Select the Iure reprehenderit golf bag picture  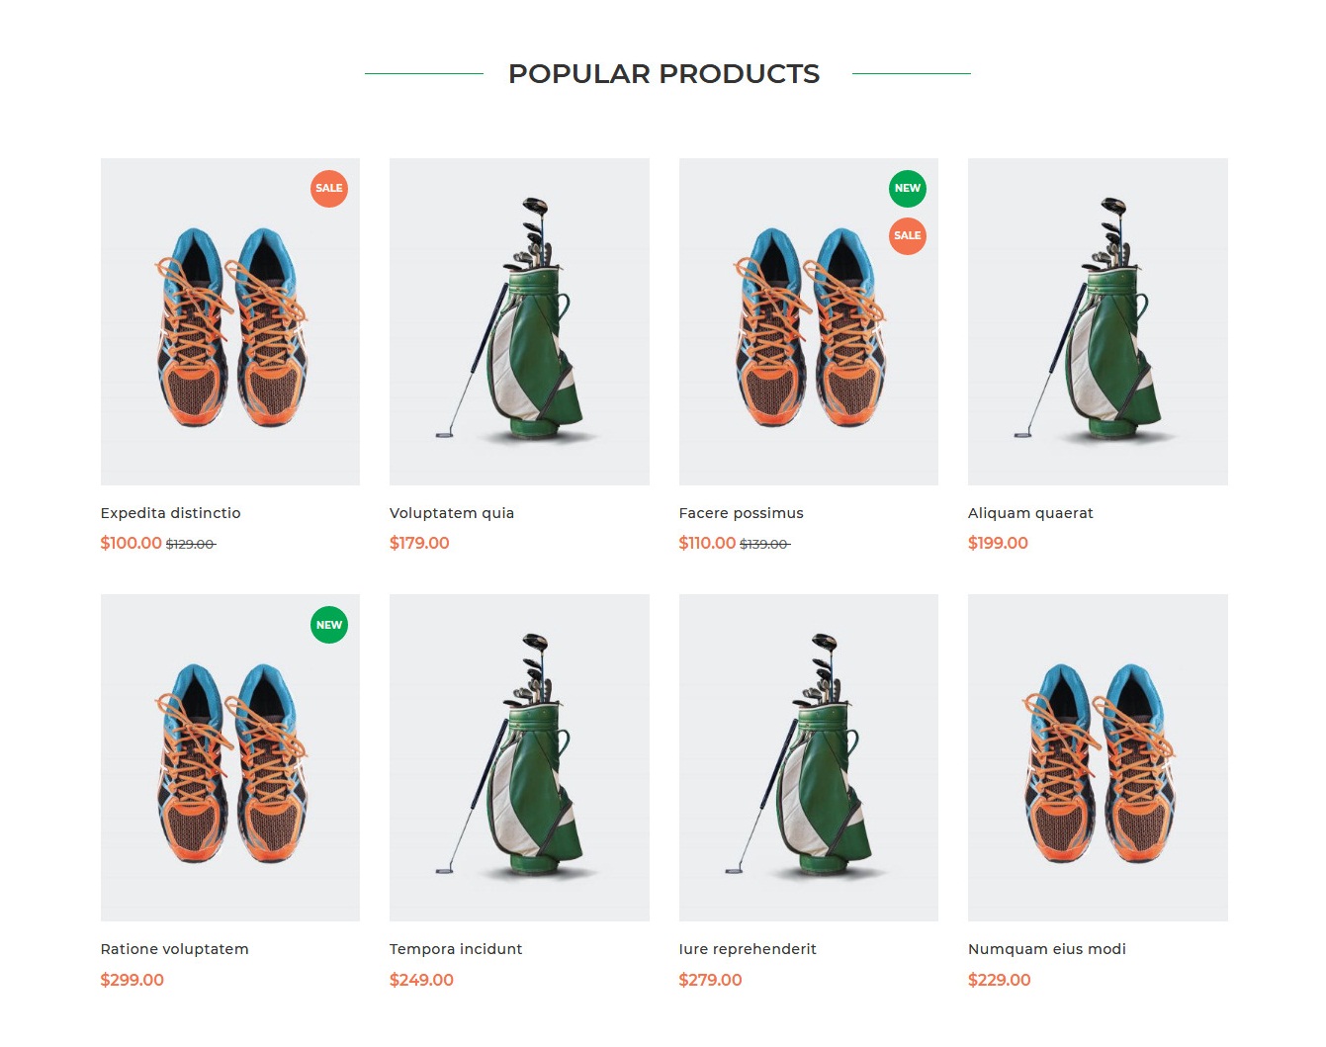[x=808, y=756]
